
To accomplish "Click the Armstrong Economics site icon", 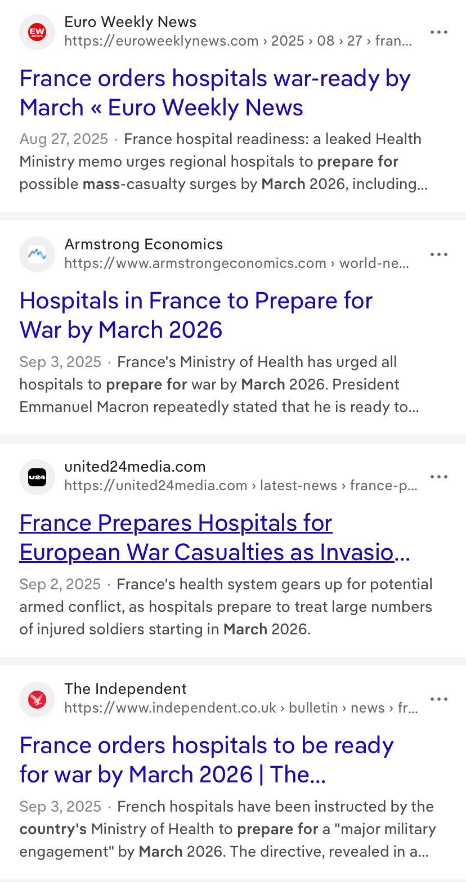I will pyautogui.click(x=37, y=254).
